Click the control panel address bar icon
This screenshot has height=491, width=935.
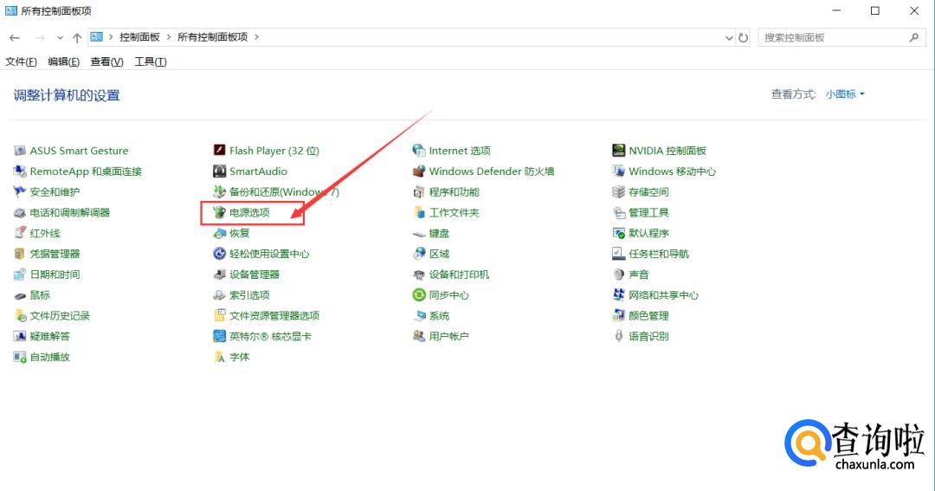[96, 37]
